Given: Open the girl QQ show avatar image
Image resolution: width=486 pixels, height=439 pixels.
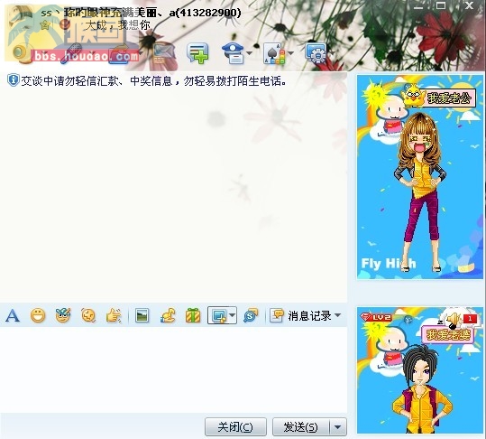Looking at the screenshot, I should tap(420, 177).
